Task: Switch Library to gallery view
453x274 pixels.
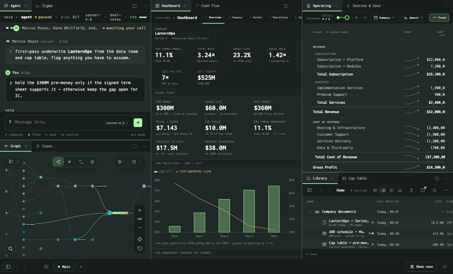Action: 400,190
